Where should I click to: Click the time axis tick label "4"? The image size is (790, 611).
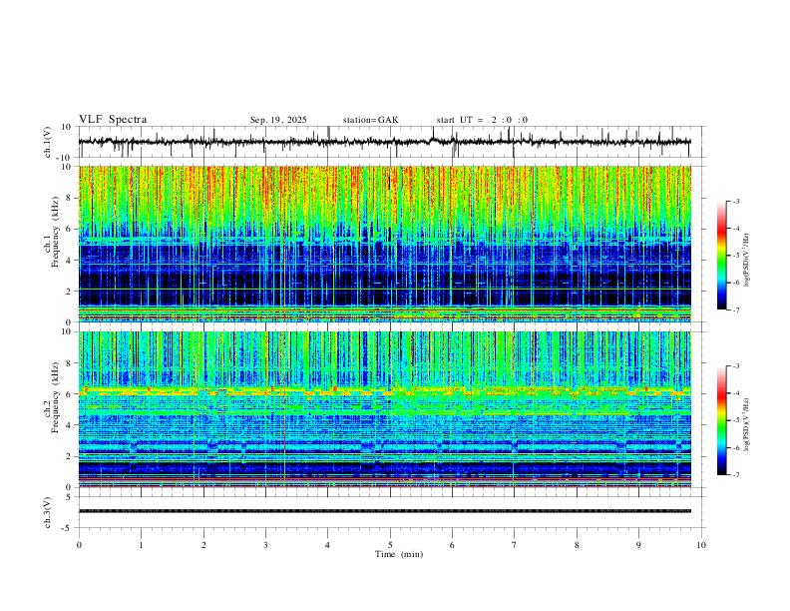tap(328, 545)
